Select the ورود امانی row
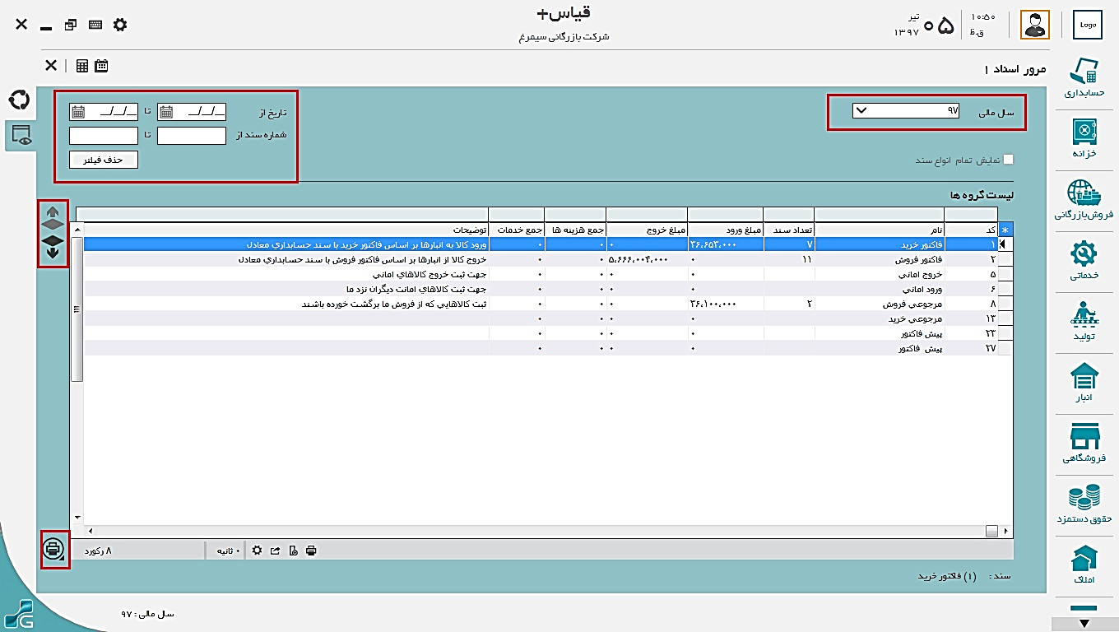Image resolution: width=1119 pixels, height=632 pixels. [541, 289]
